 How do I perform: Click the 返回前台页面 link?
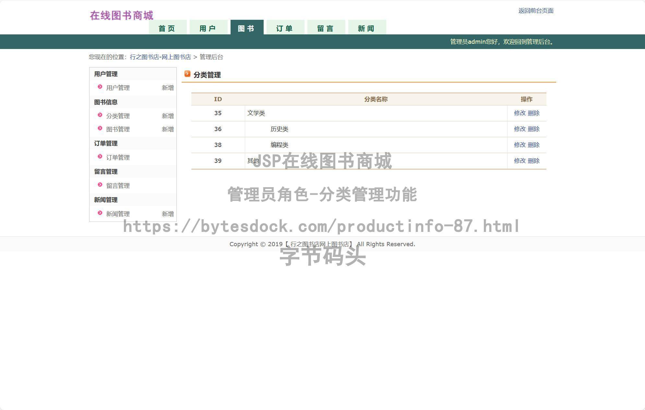pos(536,11)
